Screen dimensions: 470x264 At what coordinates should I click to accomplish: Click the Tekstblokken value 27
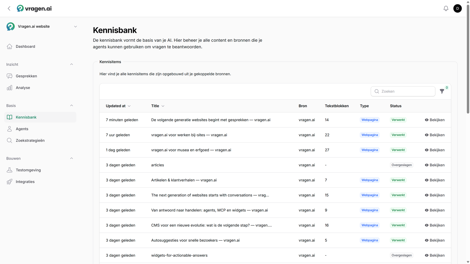coord(327,150)
